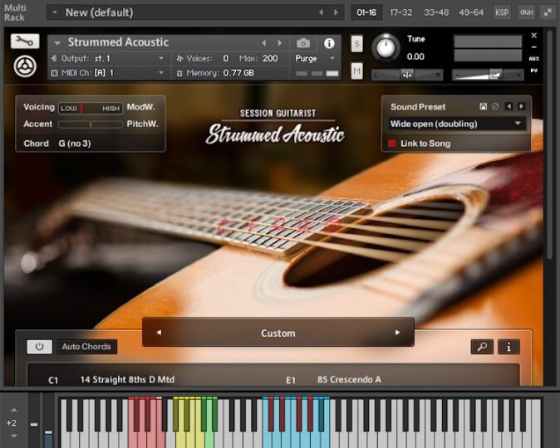Go to the previous pattern set arrow
Viewport: 560px width, 448px height.
[159, 333]
